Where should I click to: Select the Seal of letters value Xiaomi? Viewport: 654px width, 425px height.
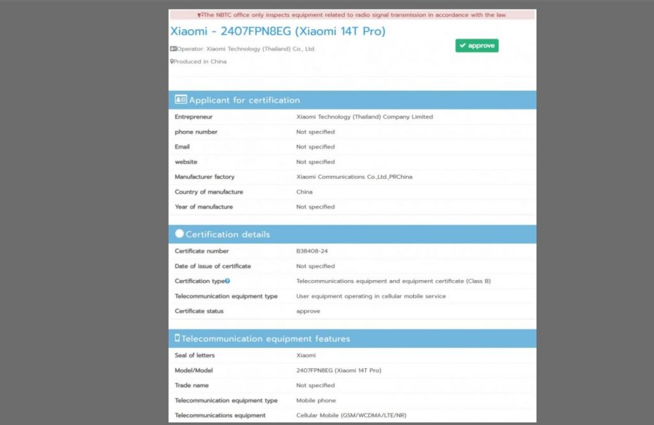coord(306,355)
